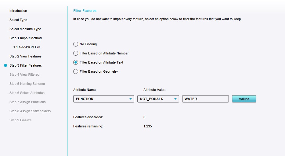285x156 pixels.
Task: Click the blue current-step dot indicator
Action: 5,65
